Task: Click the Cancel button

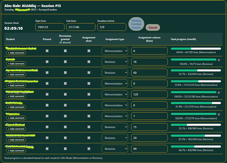Action: pos(153,28)
